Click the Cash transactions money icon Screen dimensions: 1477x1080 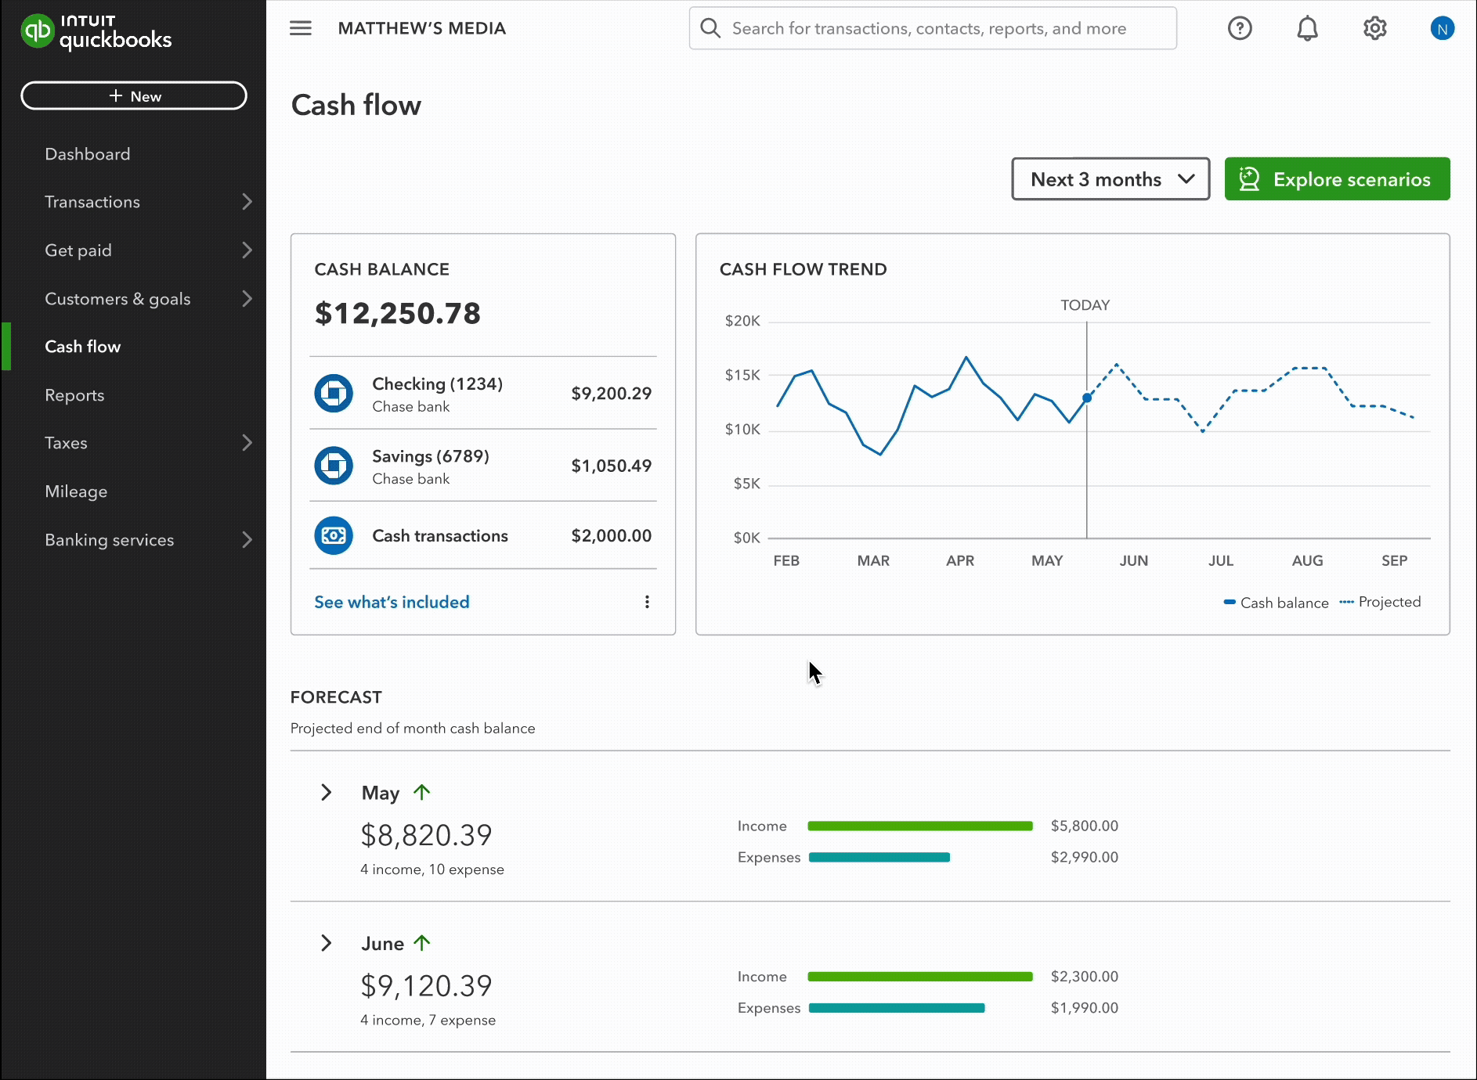(x=334, y=536)
